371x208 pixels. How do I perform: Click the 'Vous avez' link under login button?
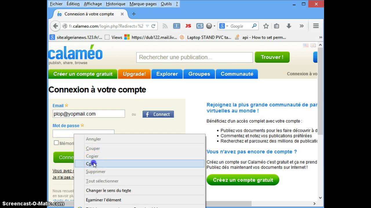coord(63,171)
